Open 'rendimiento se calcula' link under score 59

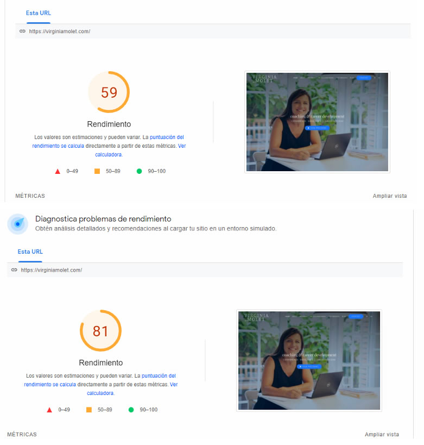coord(58,146)
